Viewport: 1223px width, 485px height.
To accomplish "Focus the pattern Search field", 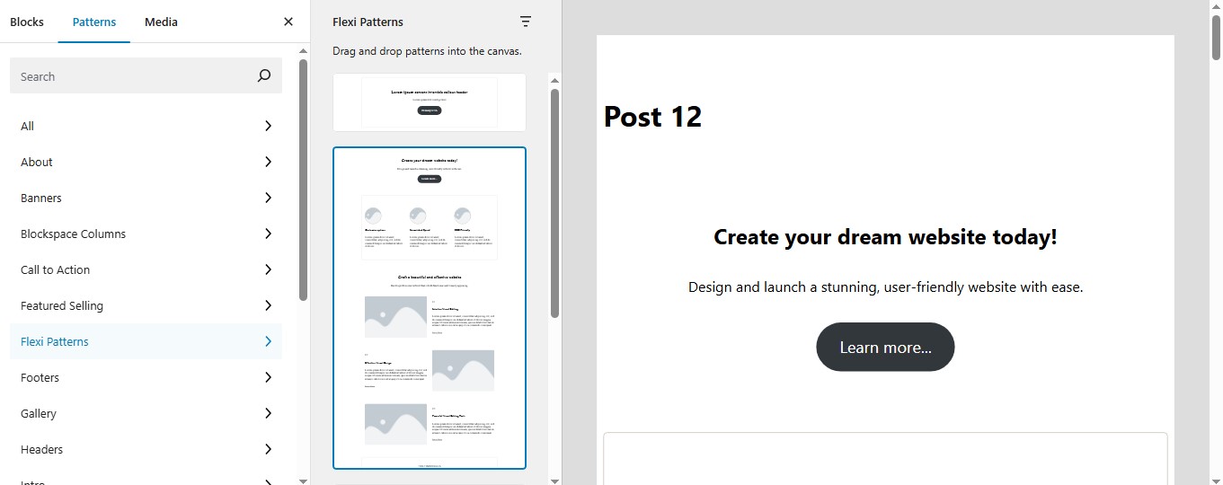I will pyautogui.click(x=146, y=76).
